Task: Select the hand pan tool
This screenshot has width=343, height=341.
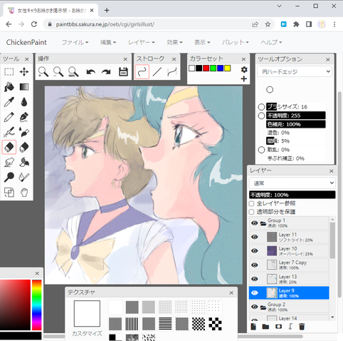Action: pos(24,192)
